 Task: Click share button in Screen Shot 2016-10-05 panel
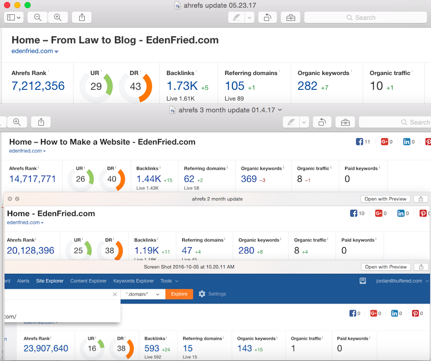[x=421, y=267]
